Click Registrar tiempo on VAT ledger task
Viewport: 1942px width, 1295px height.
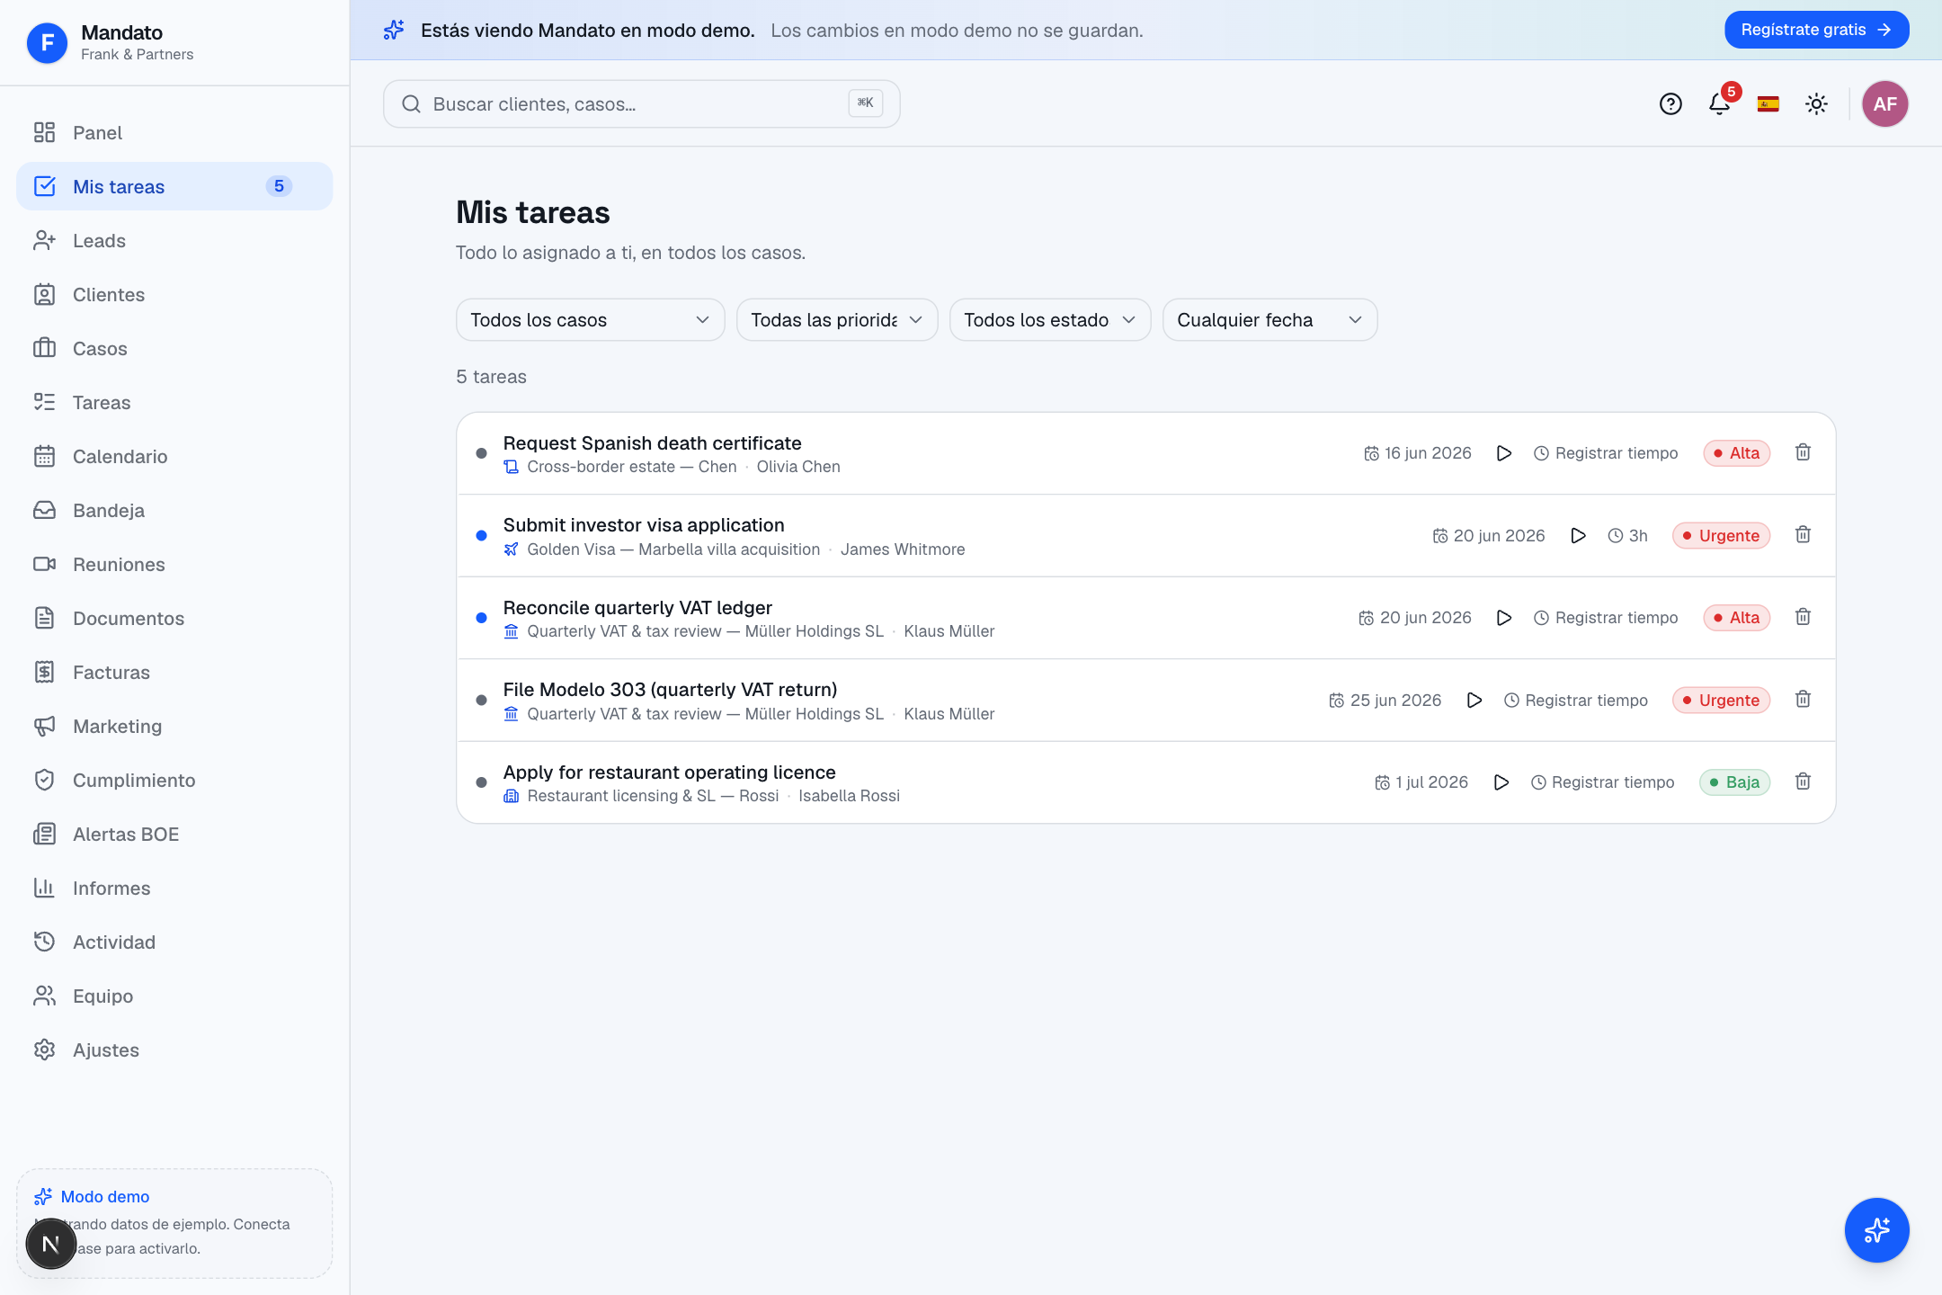point(1606,618)
